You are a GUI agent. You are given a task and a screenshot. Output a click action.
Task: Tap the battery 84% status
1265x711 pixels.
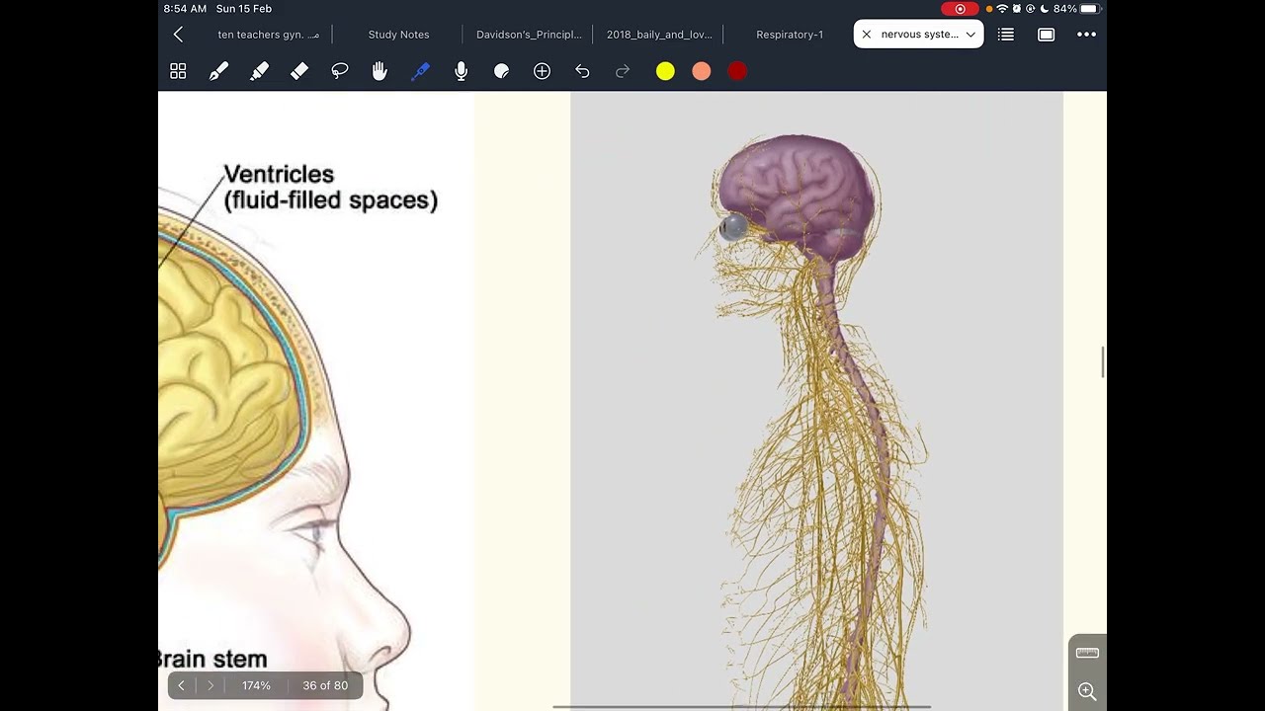1077,9
